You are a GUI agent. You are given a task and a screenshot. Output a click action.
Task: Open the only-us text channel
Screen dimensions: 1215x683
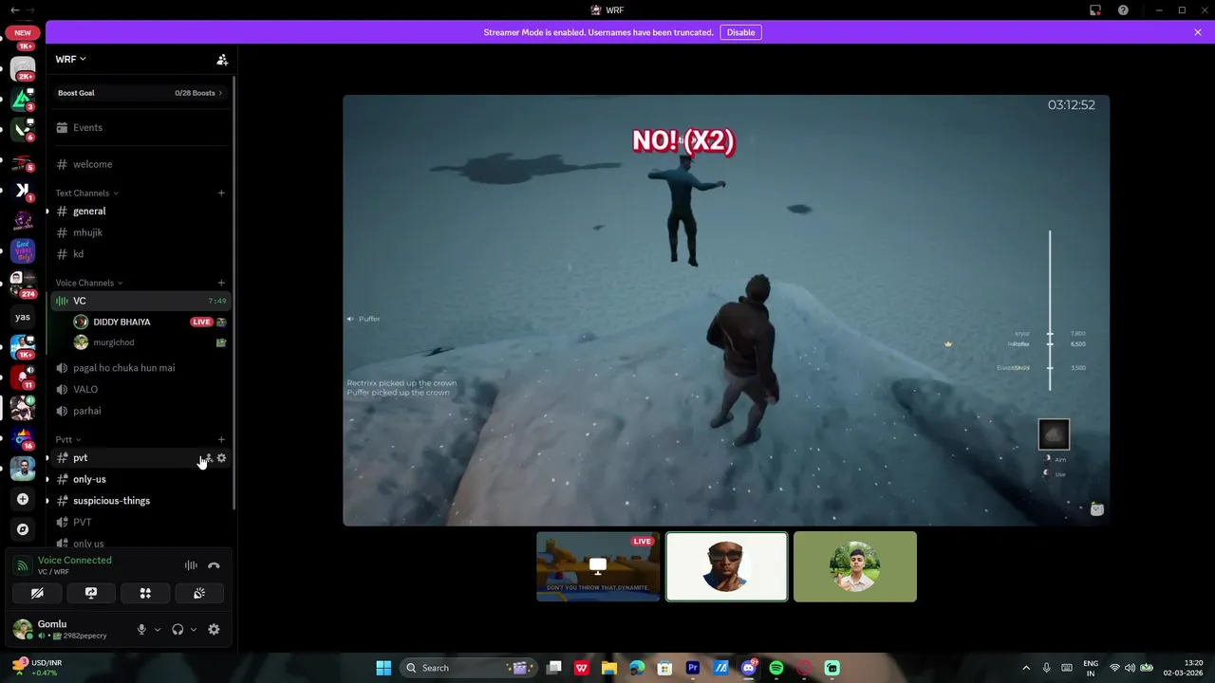click(x=140, y=479)
